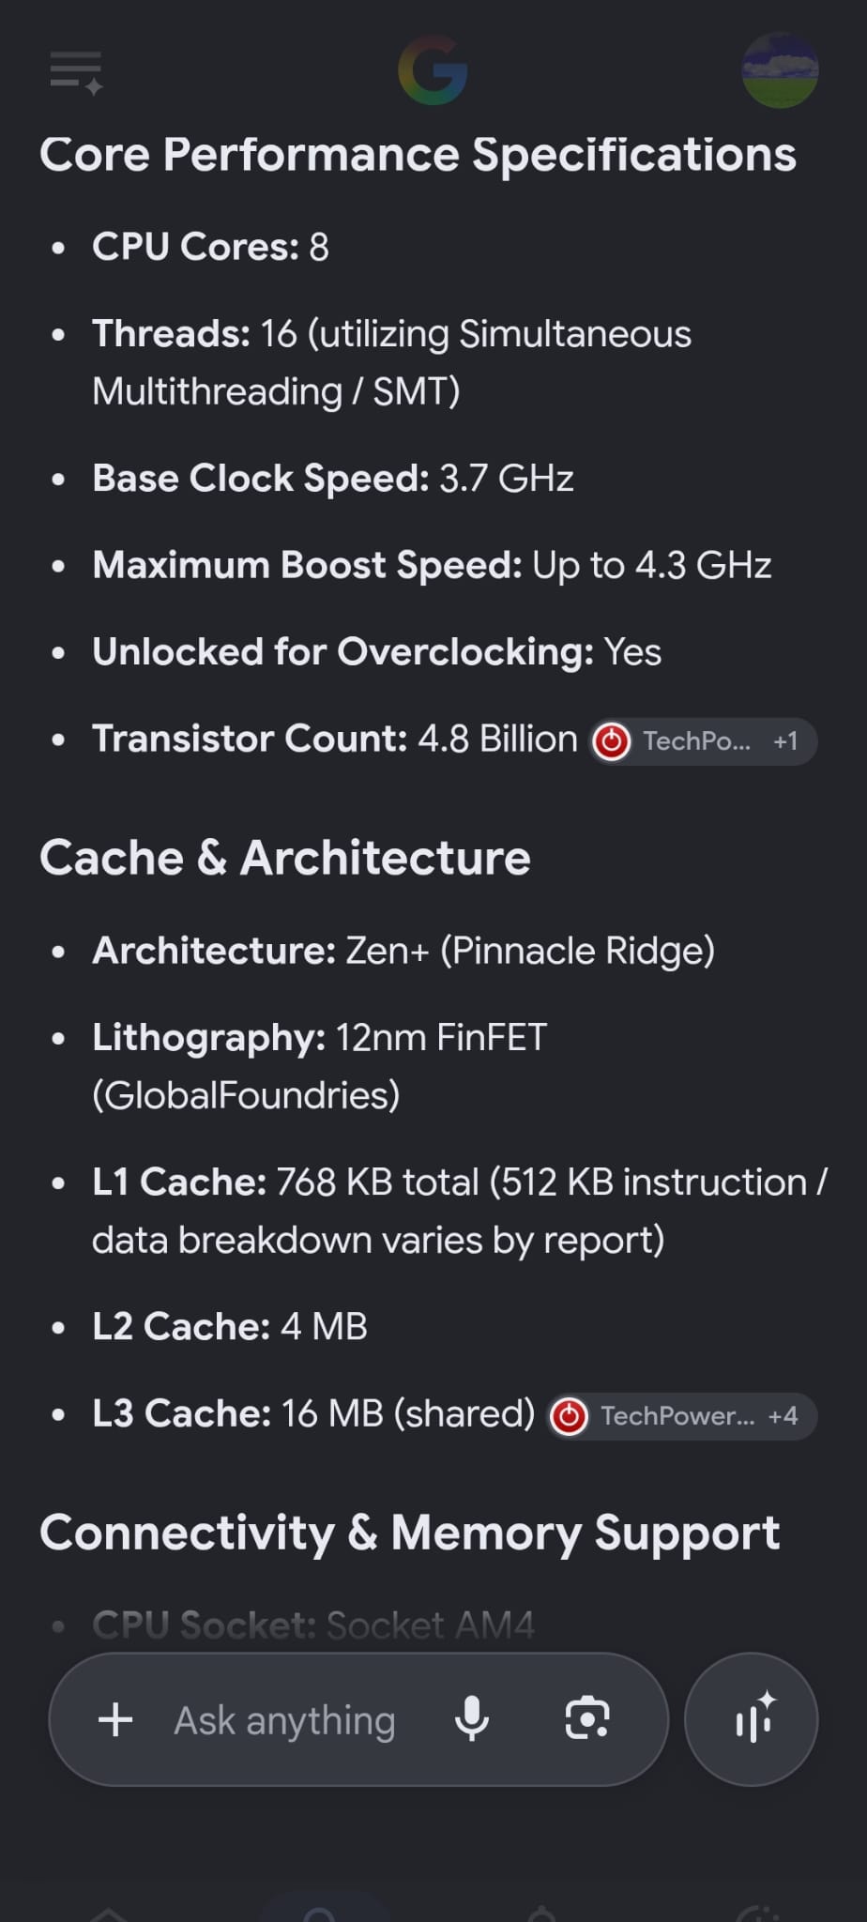Select the Cache & Architecture heading

[285, 858]
